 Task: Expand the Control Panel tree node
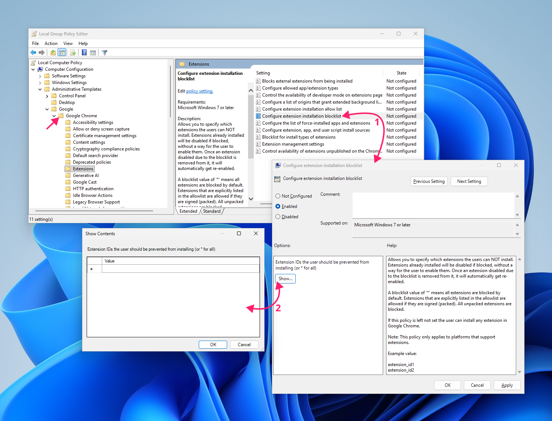[x=47, y=96]
